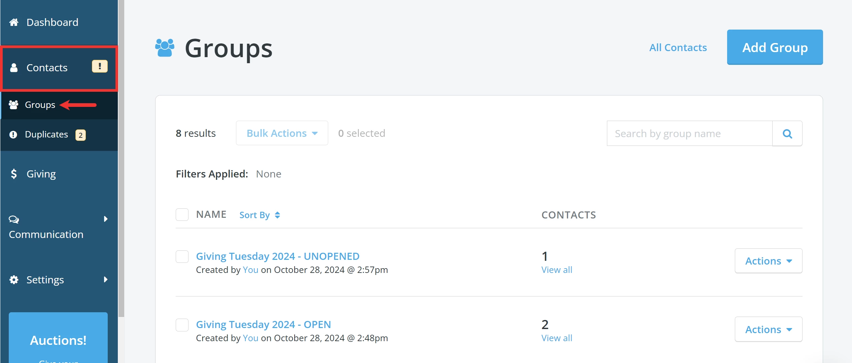Click the search by group name field
This screenshot has height=363, width=852.
pos(690,133)
